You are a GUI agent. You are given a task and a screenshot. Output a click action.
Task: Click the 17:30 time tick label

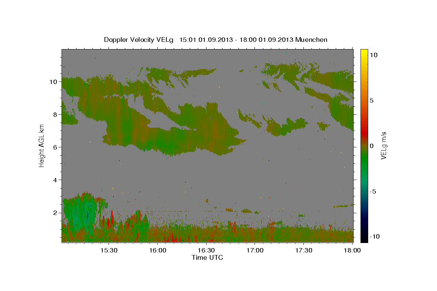pos(304,251)
